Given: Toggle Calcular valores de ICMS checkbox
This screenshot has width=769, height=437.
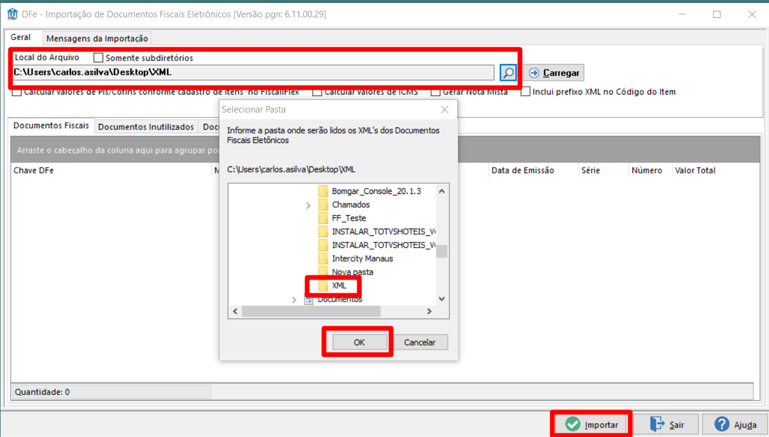Looking at the screenshot, I should coord(317,92).
